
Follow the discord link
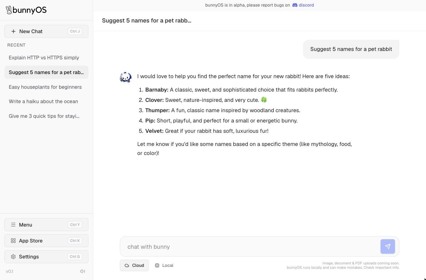pos(303,5)
